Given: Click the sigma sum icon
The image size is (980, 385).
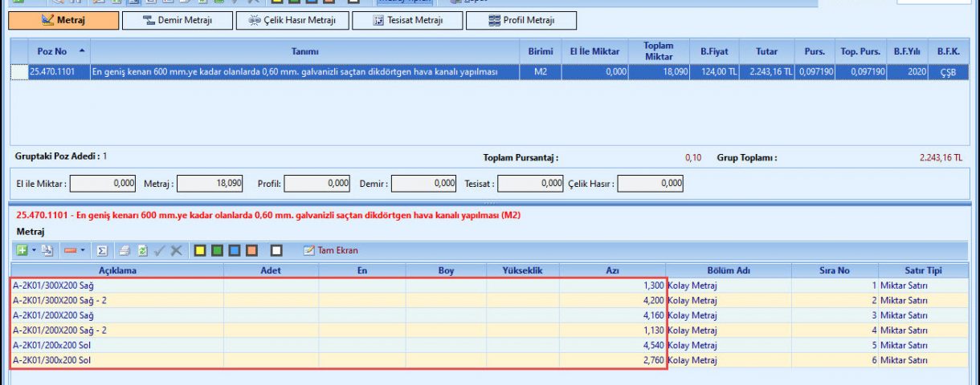Looking at the screenshot, I should coord(103,250).
